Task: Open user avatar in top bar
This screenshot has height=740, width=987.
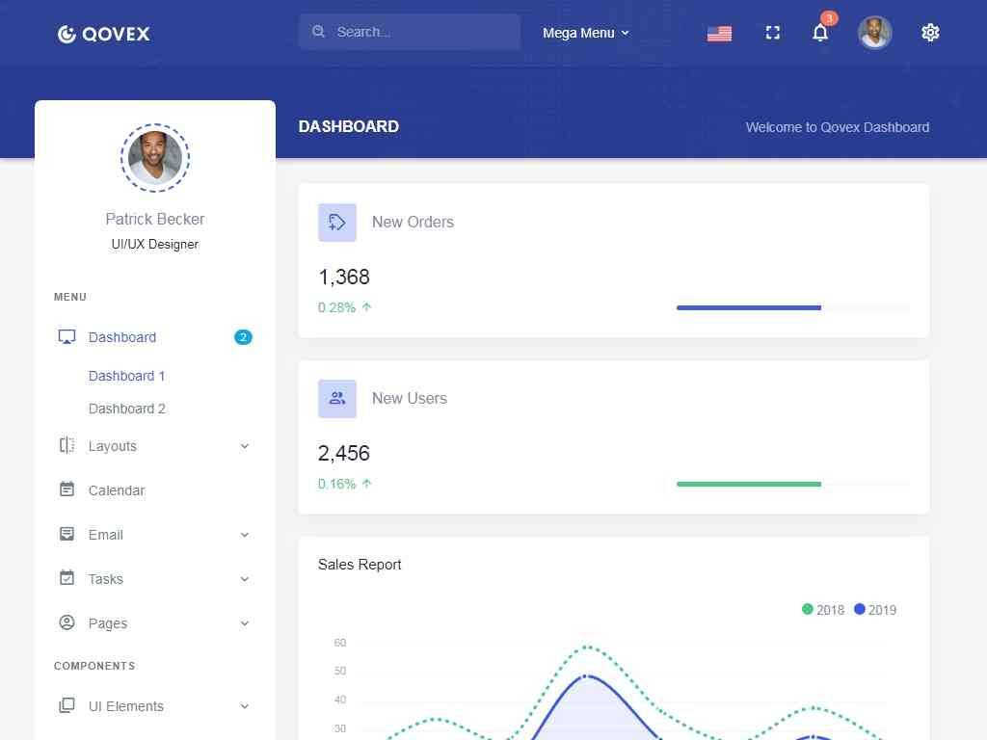Action: click(874, 33)
